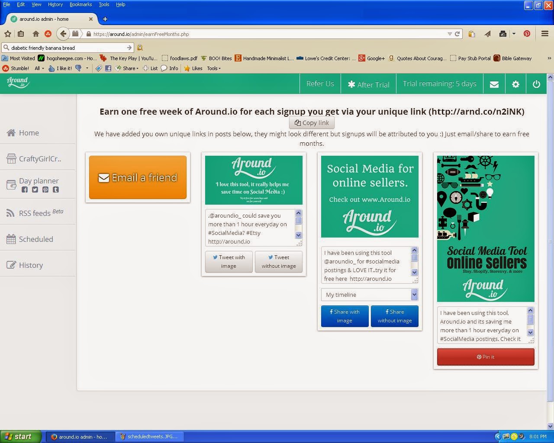Viewport: 554px width, 443px height.
Task: Click the Around.io logo
Action: [x=18, y=82]
